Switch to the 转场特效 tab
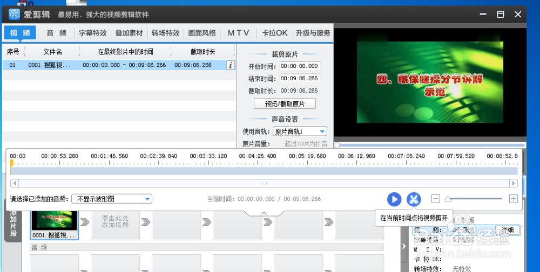Image resolution: width=540 pixels, height=272 pixels. tap(165, 33)
